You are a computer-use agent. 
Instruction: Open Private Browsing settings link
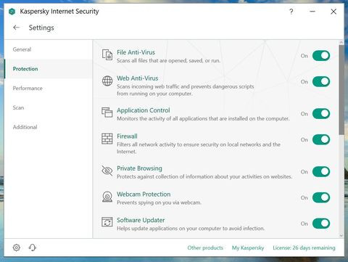pos(139,168)
